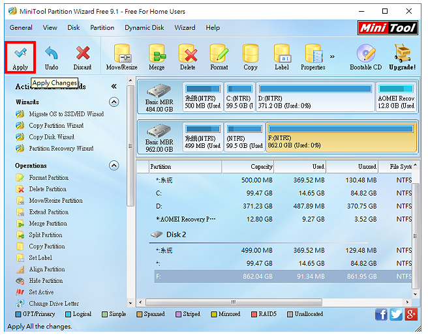Click the side panel scroll down arrow
Screen dimensions: 428x335
point(130,303)
